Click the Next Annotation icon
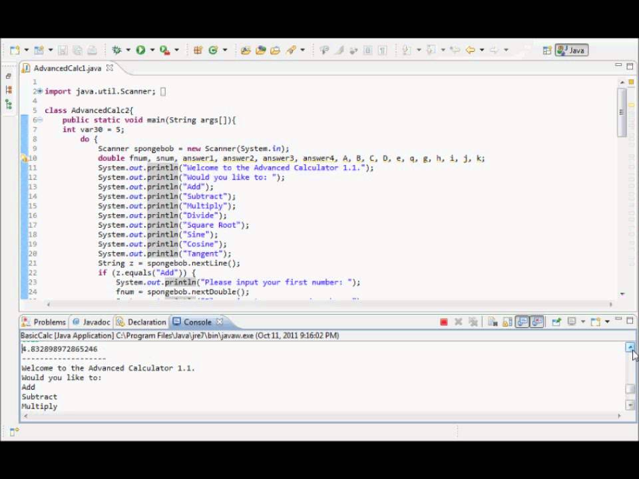 click(406, 50)
